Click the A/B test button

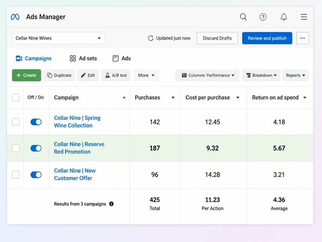pyautogui.click(x=116, y=75)
